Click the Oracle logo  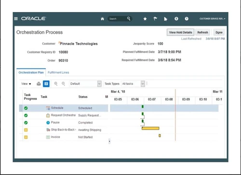click(34, 19)
